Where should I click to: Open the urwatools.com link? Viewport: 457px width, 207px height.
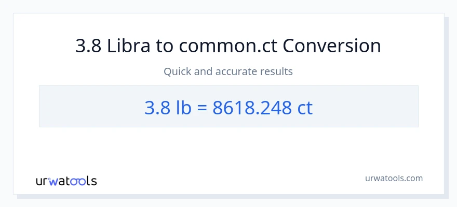tap(394, 178)
